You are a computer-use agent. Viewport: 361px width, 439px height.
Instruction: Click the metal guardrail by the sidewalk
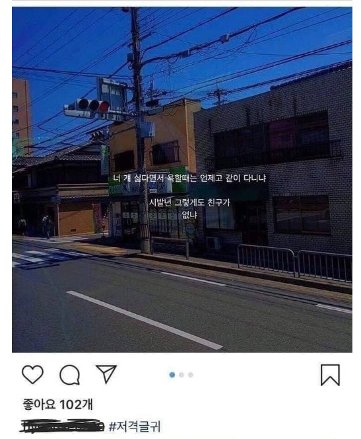tap(294, 262)
